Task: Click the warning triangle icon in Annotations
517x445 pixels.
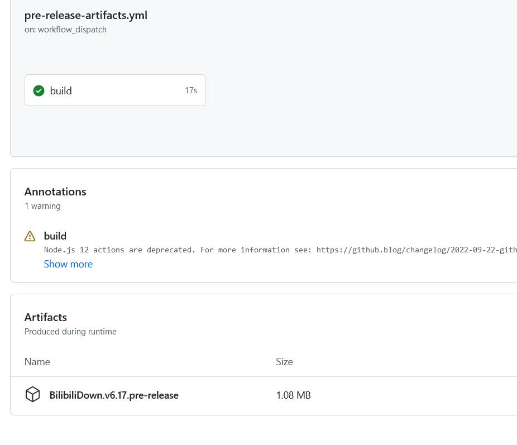Action: (30, 237)
